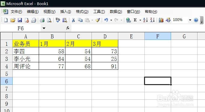Click the E-mail icon in the toolbar
The width and height of the screenshot is (205, 112).
pos(34,20)
